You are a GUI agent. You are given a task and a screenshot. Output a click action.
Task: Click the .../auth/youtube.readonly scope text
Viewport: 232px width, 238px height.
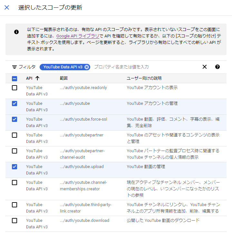click(83, 88)
